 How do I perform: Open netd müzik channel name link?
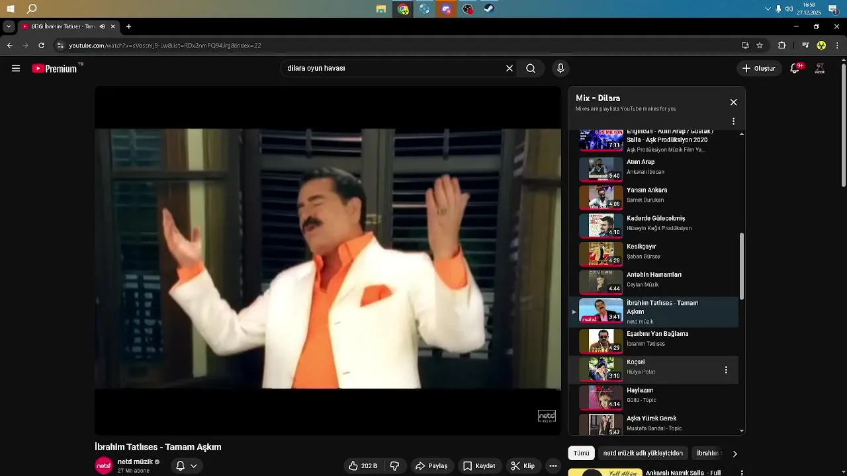tap(135, 462)
